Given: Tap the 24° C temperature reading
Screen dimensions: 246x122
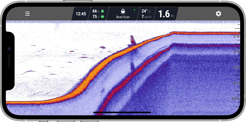Looking at the screenshot, I should pyautogui.click(x=146, y=11).
